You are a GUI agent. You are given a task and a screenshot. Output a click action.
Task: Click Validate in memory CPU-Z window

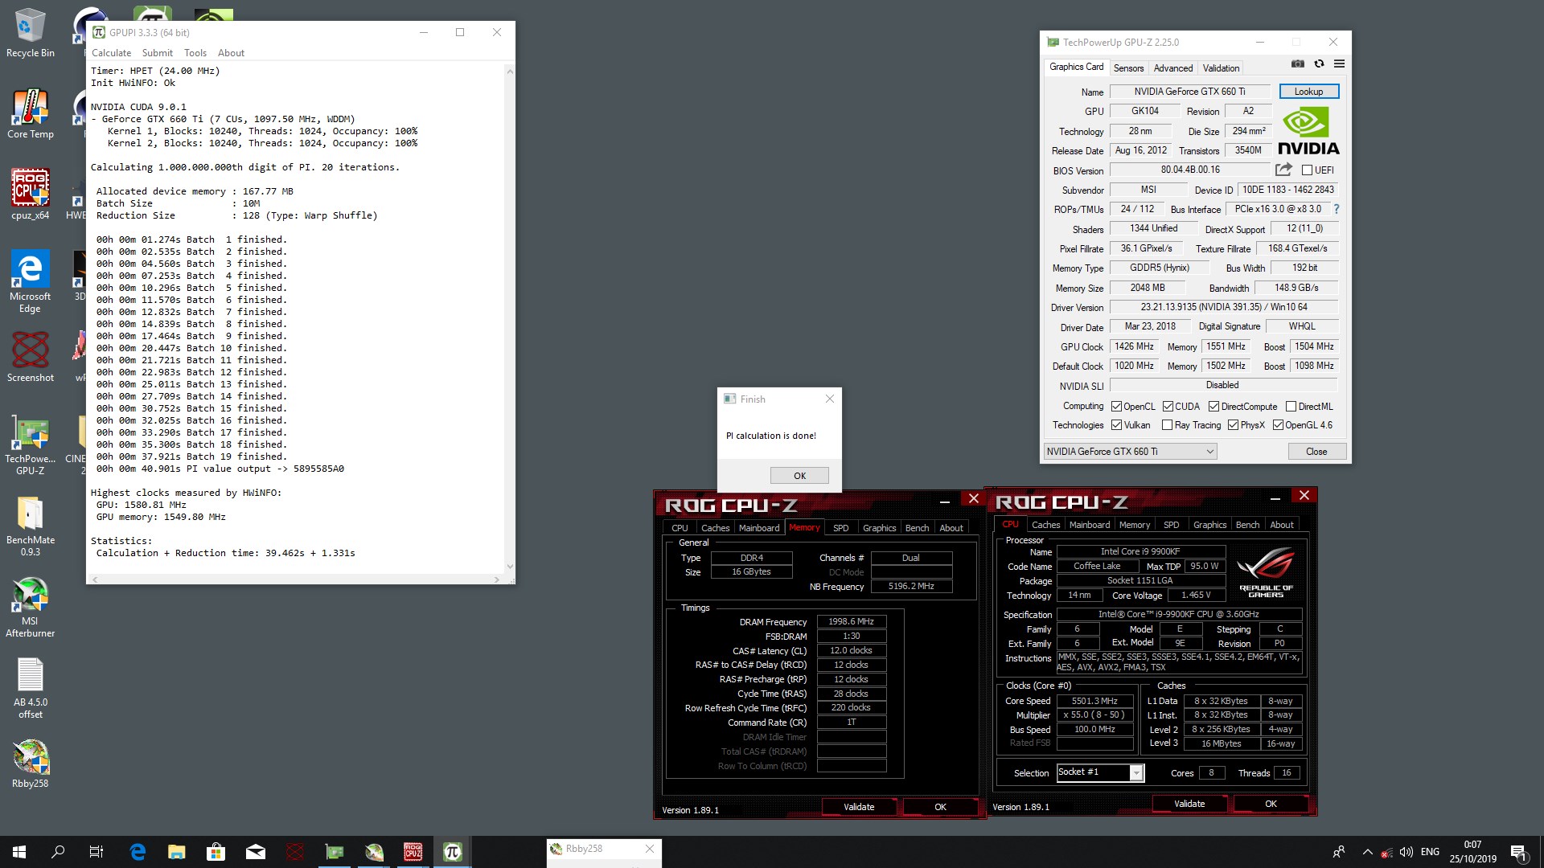pos(859,807)
